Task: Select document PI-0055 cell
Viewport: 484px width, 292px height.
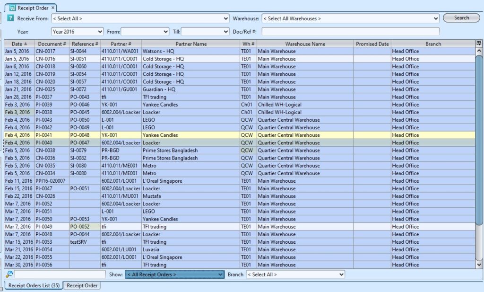Action: pyautogui.click(x=52, y=257)
